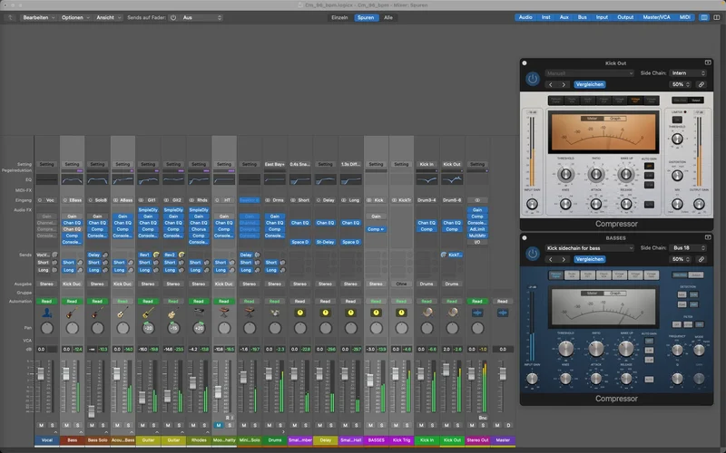Mute the Bass channel
This screenshot has width=726, height=453.
[66, 425]
